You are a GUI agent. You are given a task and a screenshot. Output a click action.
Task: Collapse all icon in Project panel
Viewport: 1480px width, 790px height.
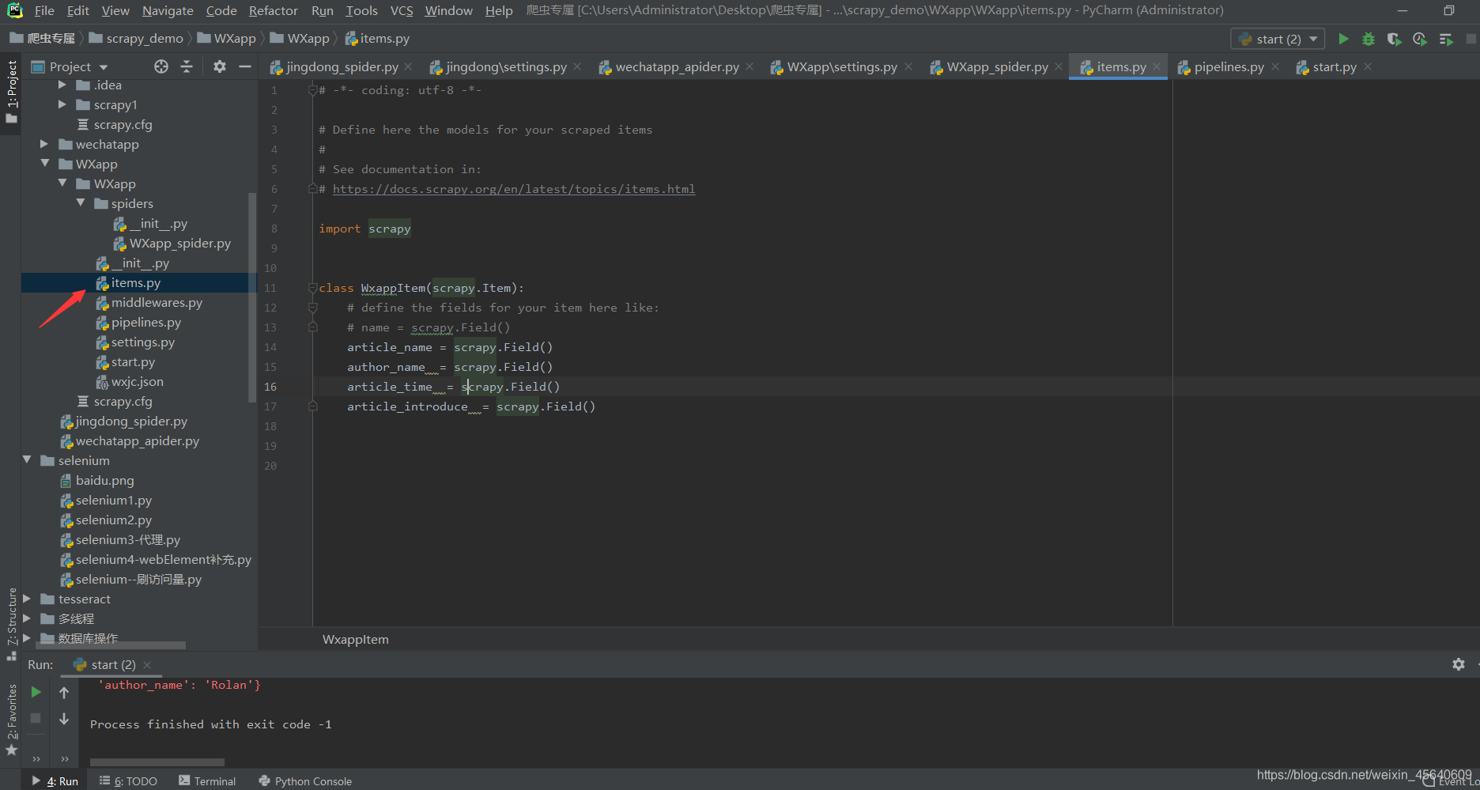coord(187,66)
